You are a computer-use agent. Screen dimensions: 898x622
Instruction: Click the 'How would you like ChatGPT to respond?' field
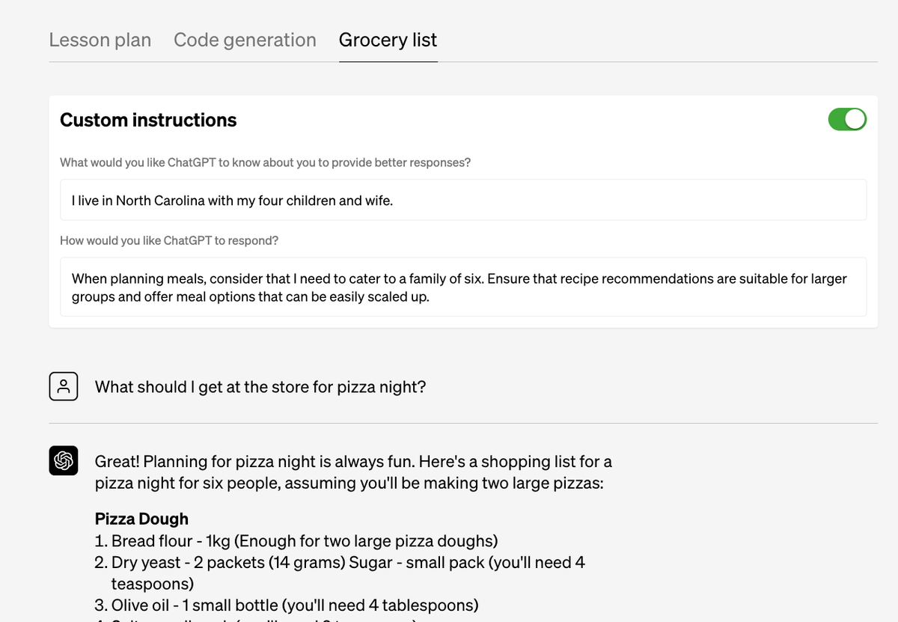click(462, 287)
